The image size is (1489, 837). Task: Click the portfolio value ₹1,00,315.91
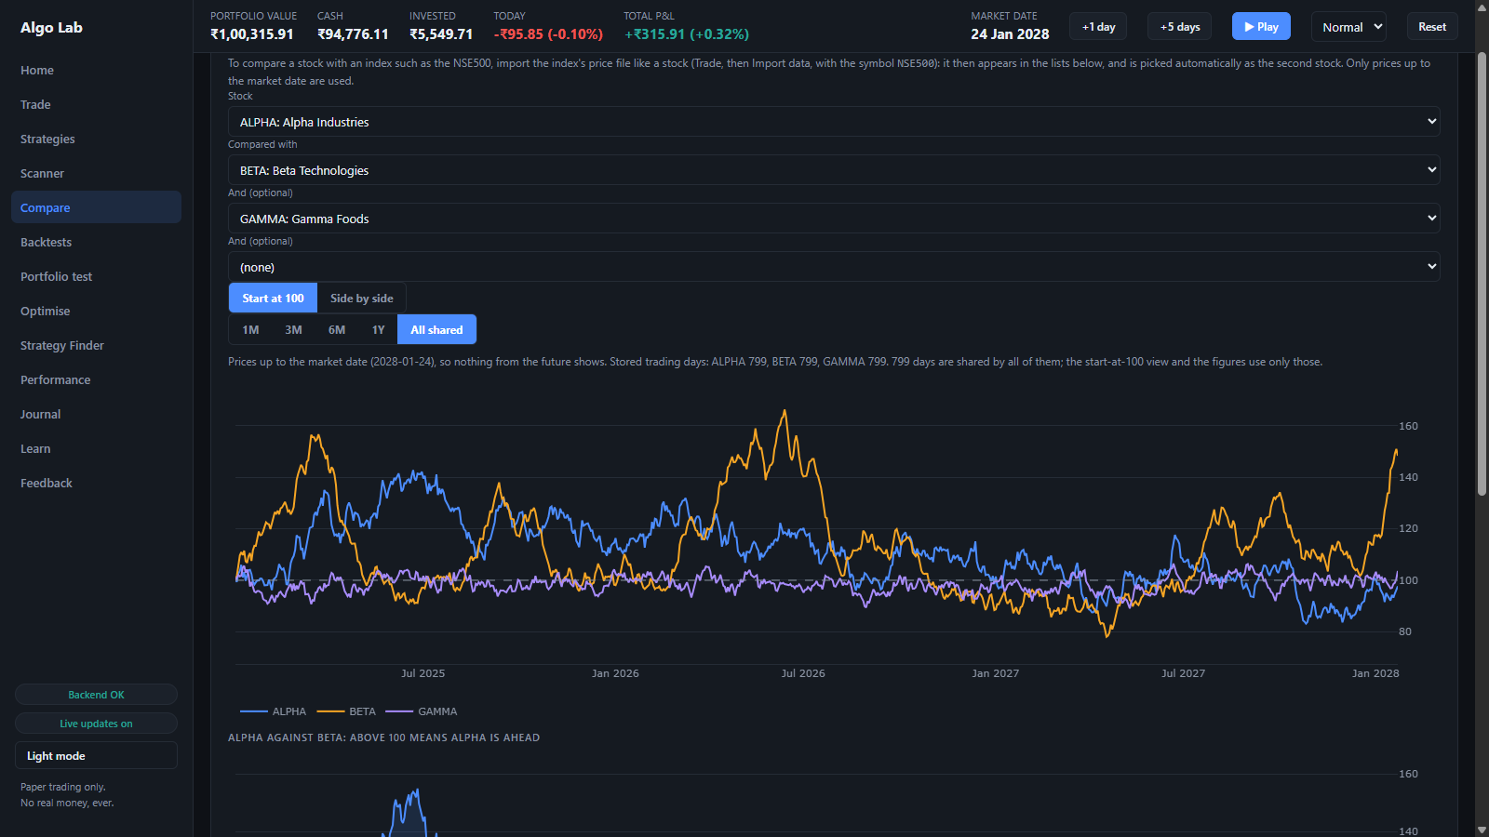(x=252, y=34)
